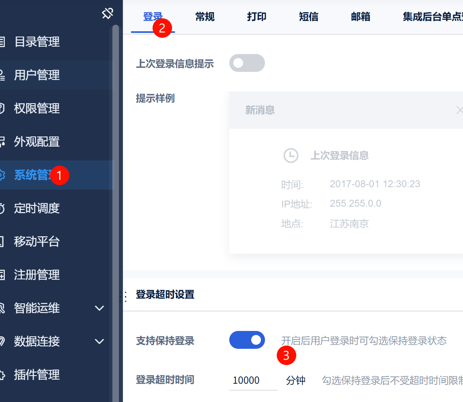Click the 注册管理 icon
Image resolution: width=463 pixels, height=402 pixels.
[2, 275]
